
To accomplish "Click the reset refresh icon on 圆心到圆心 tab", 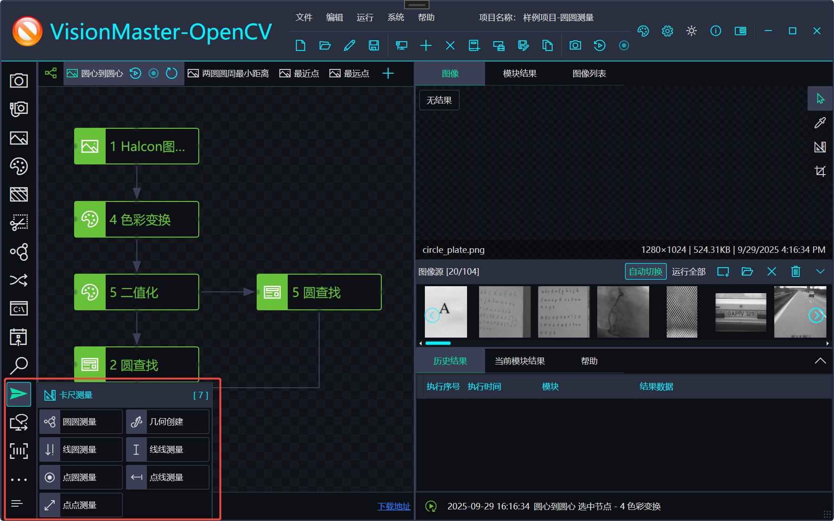I will click(x=171, y=73).
